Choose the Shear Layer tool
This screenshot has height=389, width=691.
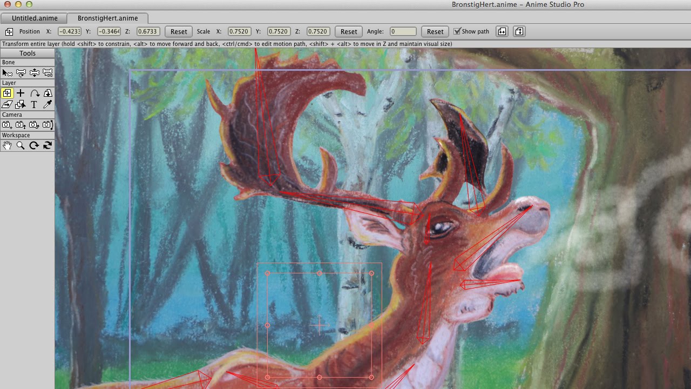pos(7,105)
